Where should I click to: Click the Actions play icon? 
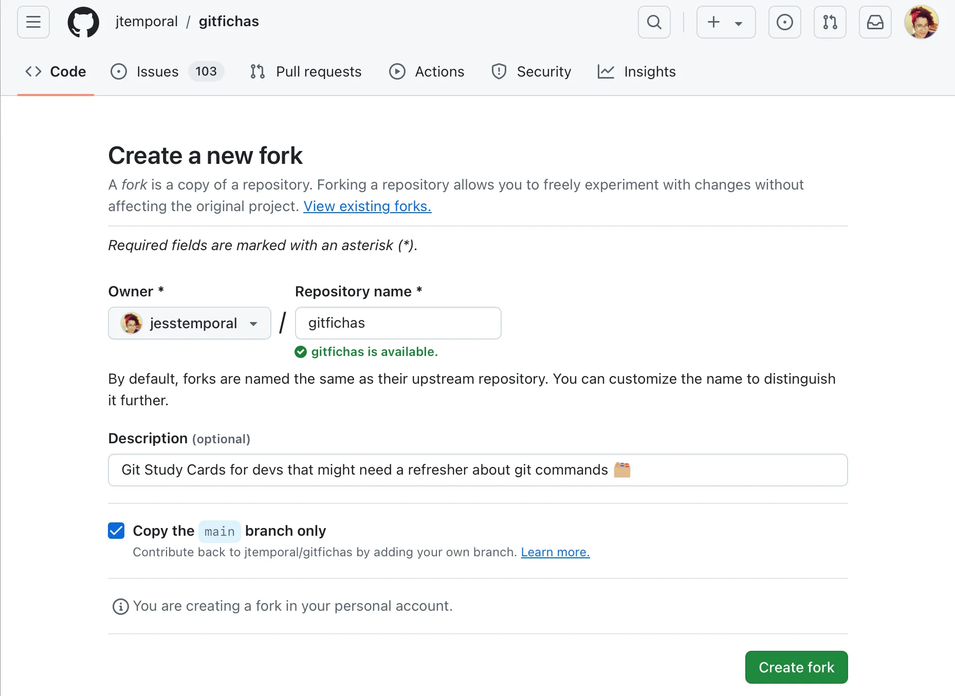pyautogui.click(x=397, y=71)
